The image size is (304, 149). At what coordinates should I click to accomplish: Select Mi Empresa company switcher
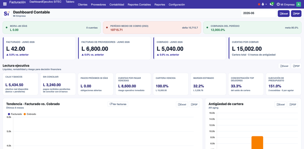287,4
